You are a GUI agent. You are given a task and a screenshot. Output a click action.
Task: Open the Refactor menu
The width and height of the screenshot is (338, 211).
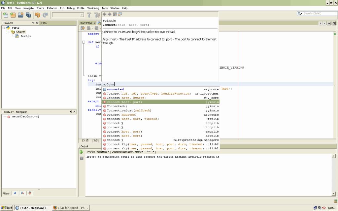tap(52, 8)
